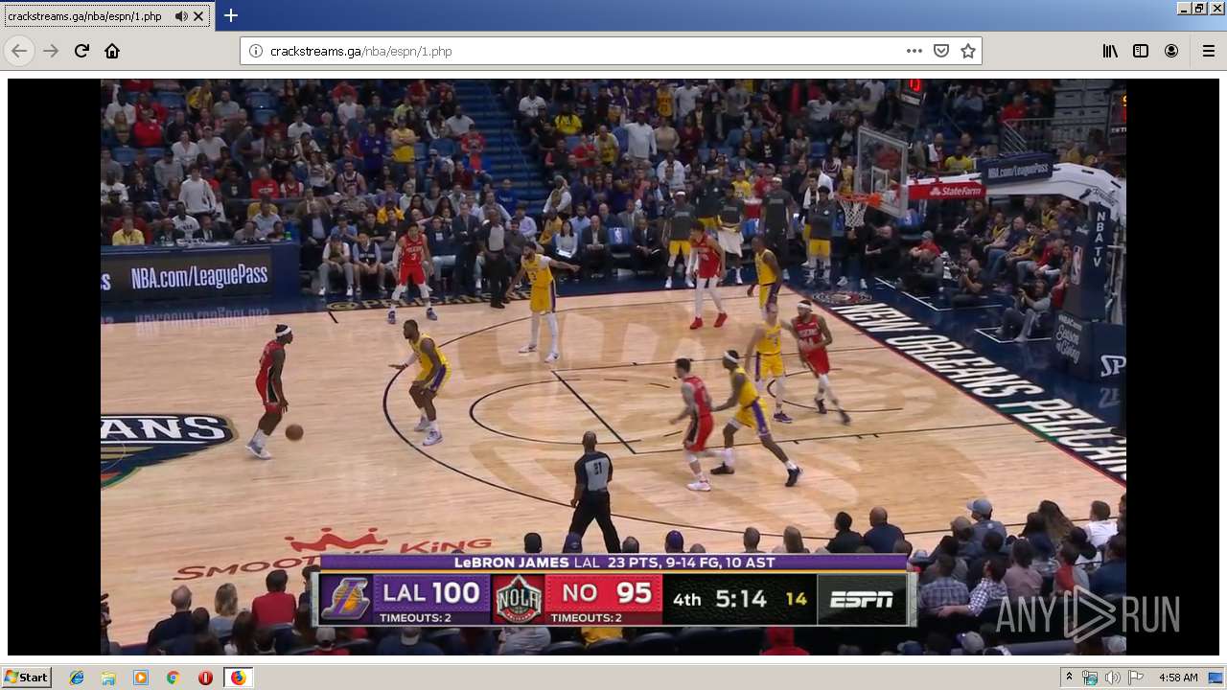Click the ESPN basketball video stream
Image resolution: width=1227 pixels, height=690 pixels.
(x=613, y=367)
